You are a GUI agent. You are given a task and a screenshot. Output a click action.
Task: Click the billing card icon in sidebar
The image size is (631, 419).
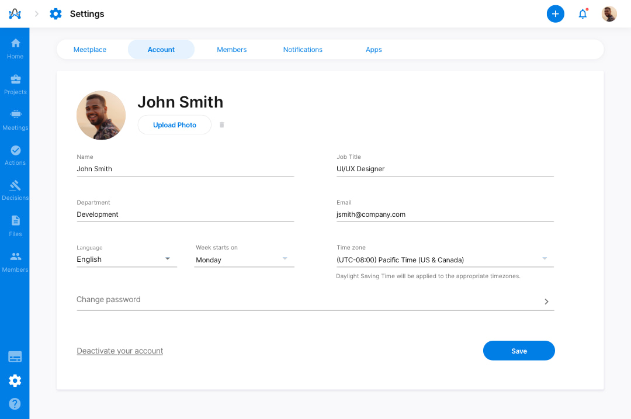(15, 356)
